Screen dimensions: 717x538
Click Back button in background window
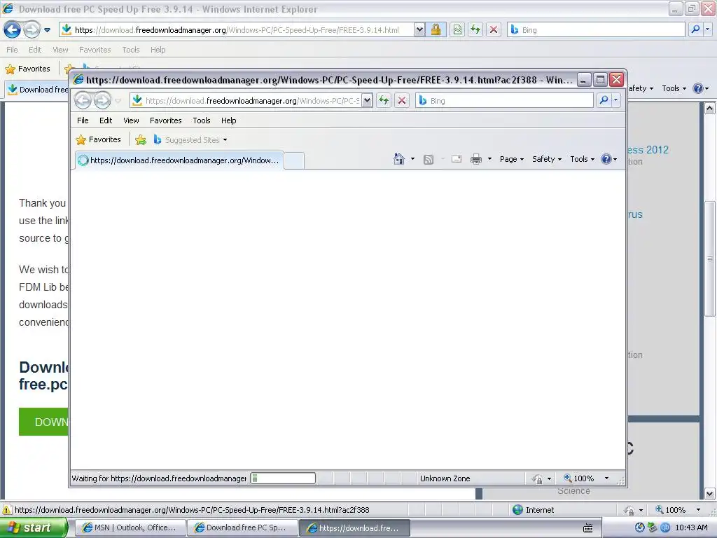tap(13, 29)
